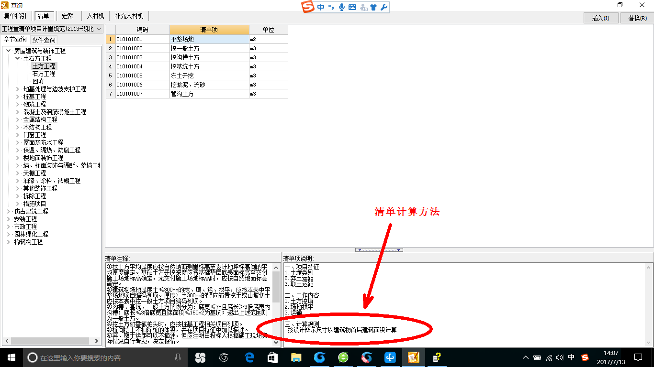Open the Sogou wrench toolbox icon

pos(383,7)
